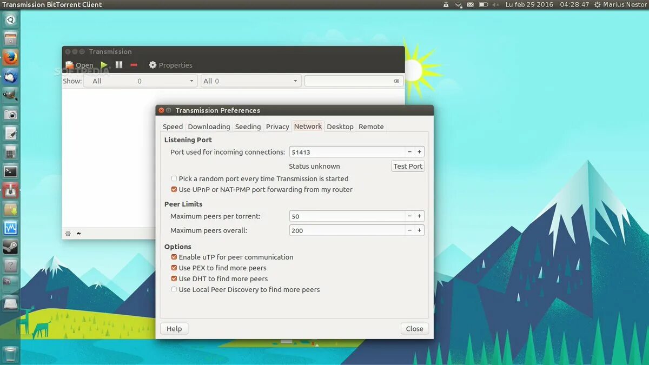This screenshot has height=365, width=649.
Task: Click the incoming connections port field 51413
Action: pos(347,152)
